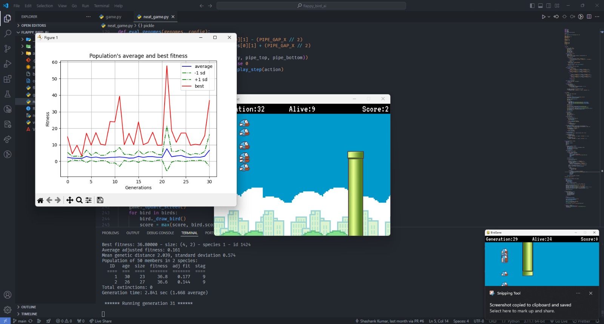Screen dimensions: 604x324
Task: Dismiss the Snipping Tool notification
Action: click(591, 293)
